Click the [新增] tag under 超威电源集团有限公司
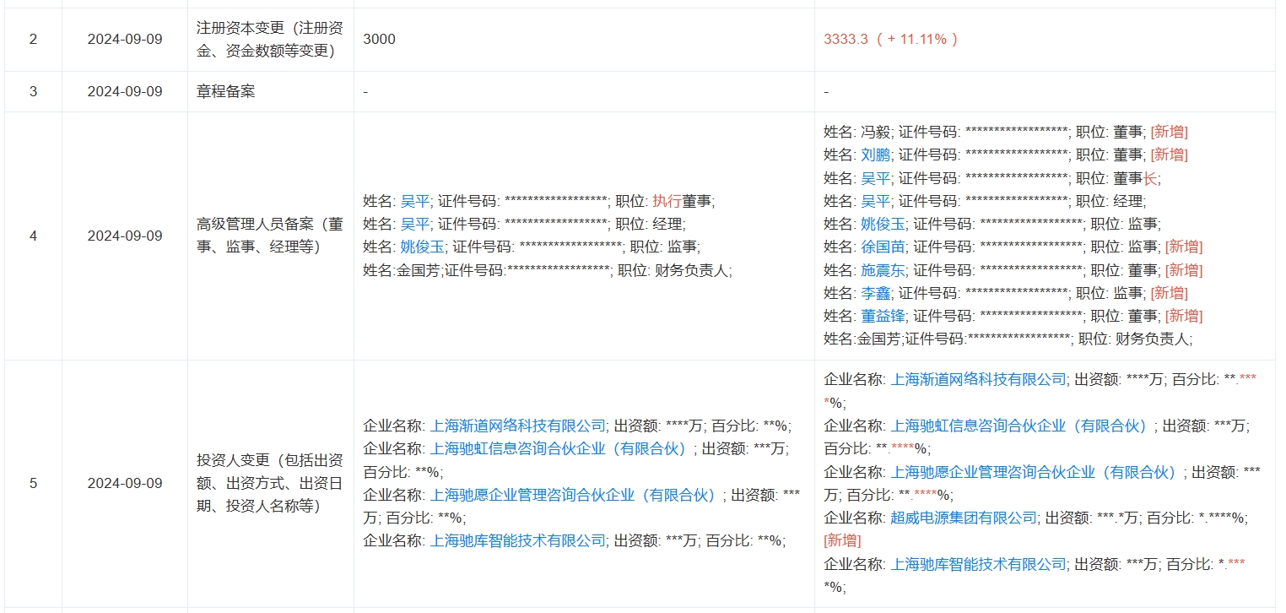This screenshot has height=613, width=1286. click(842, 540)
